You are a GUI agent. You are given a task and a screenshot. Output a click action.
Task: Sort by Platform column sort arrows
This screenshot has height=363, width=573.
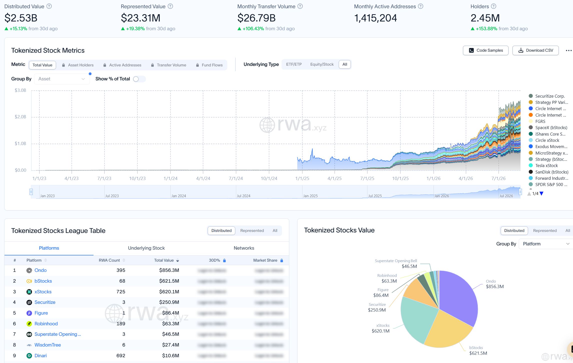45,260
